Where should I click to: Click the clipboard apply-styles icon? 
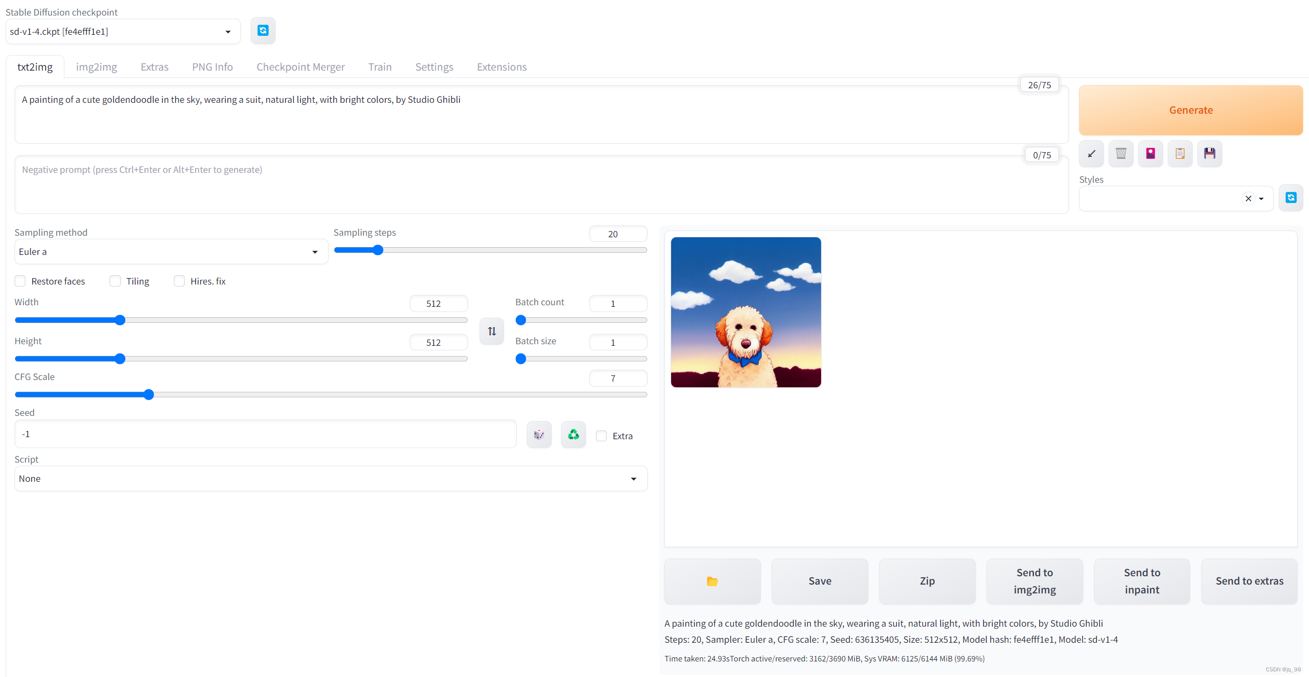pos(1180,154)
